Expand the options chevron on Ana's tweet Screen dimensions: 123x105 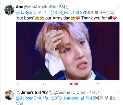[x=119, y=6]
